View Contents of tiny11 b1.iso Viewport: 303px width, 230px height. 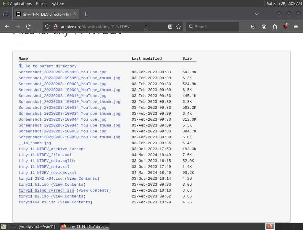pyautogui.click(x=68, y=184)
